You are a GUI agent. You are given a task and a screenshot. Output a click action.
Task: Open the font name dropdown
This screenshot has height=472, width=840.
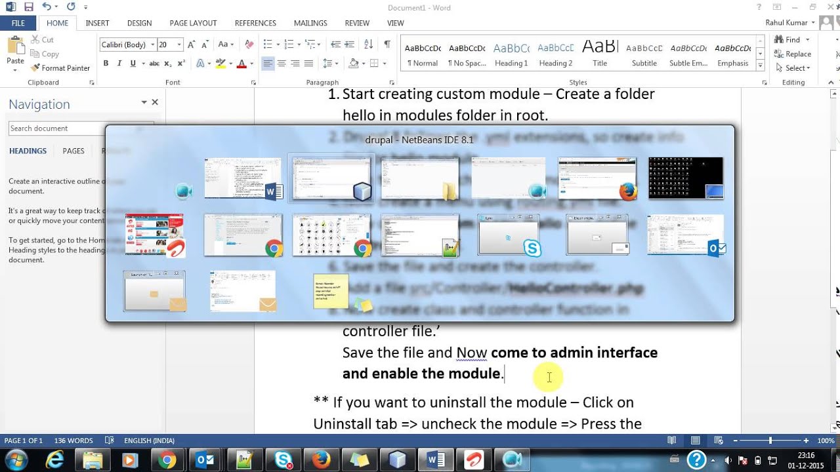[152, 45]
